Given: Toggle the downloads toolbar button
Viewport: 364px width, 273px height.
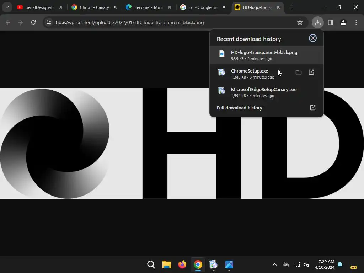Looking at the screenshot, I should pos(317,22).
